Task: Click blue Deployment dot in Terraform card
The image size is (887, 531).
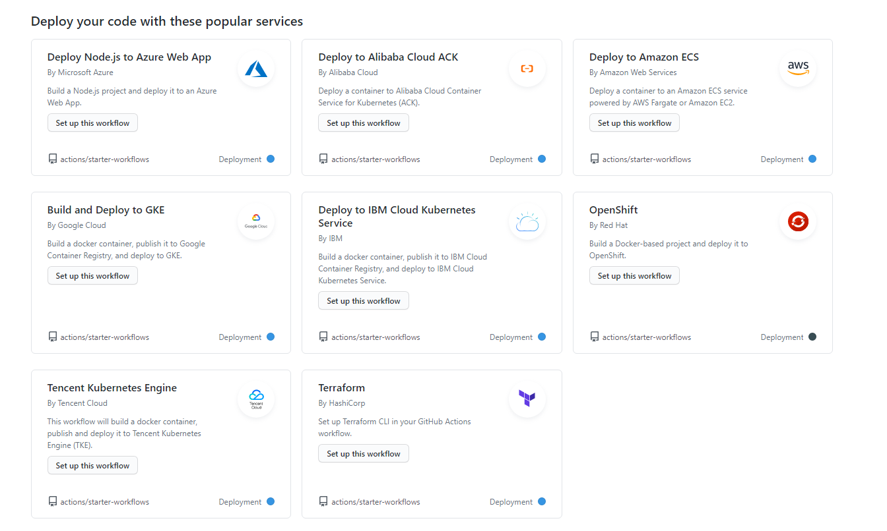Action: [x=542, y=501]
